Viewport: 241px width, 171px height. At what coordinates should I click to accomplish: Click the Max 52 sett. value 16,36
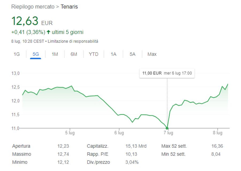click(217, 146)
